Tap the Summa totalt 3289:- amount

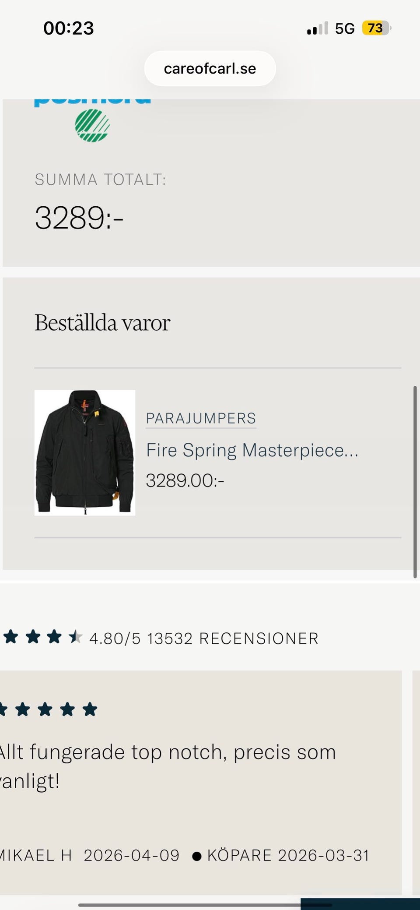(79, 218)
